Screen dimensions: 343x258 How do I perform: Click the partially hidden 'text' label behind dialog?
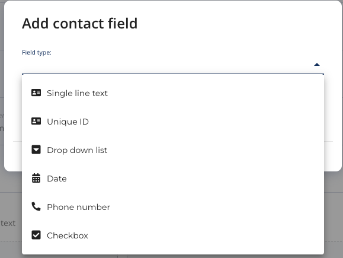8,223
